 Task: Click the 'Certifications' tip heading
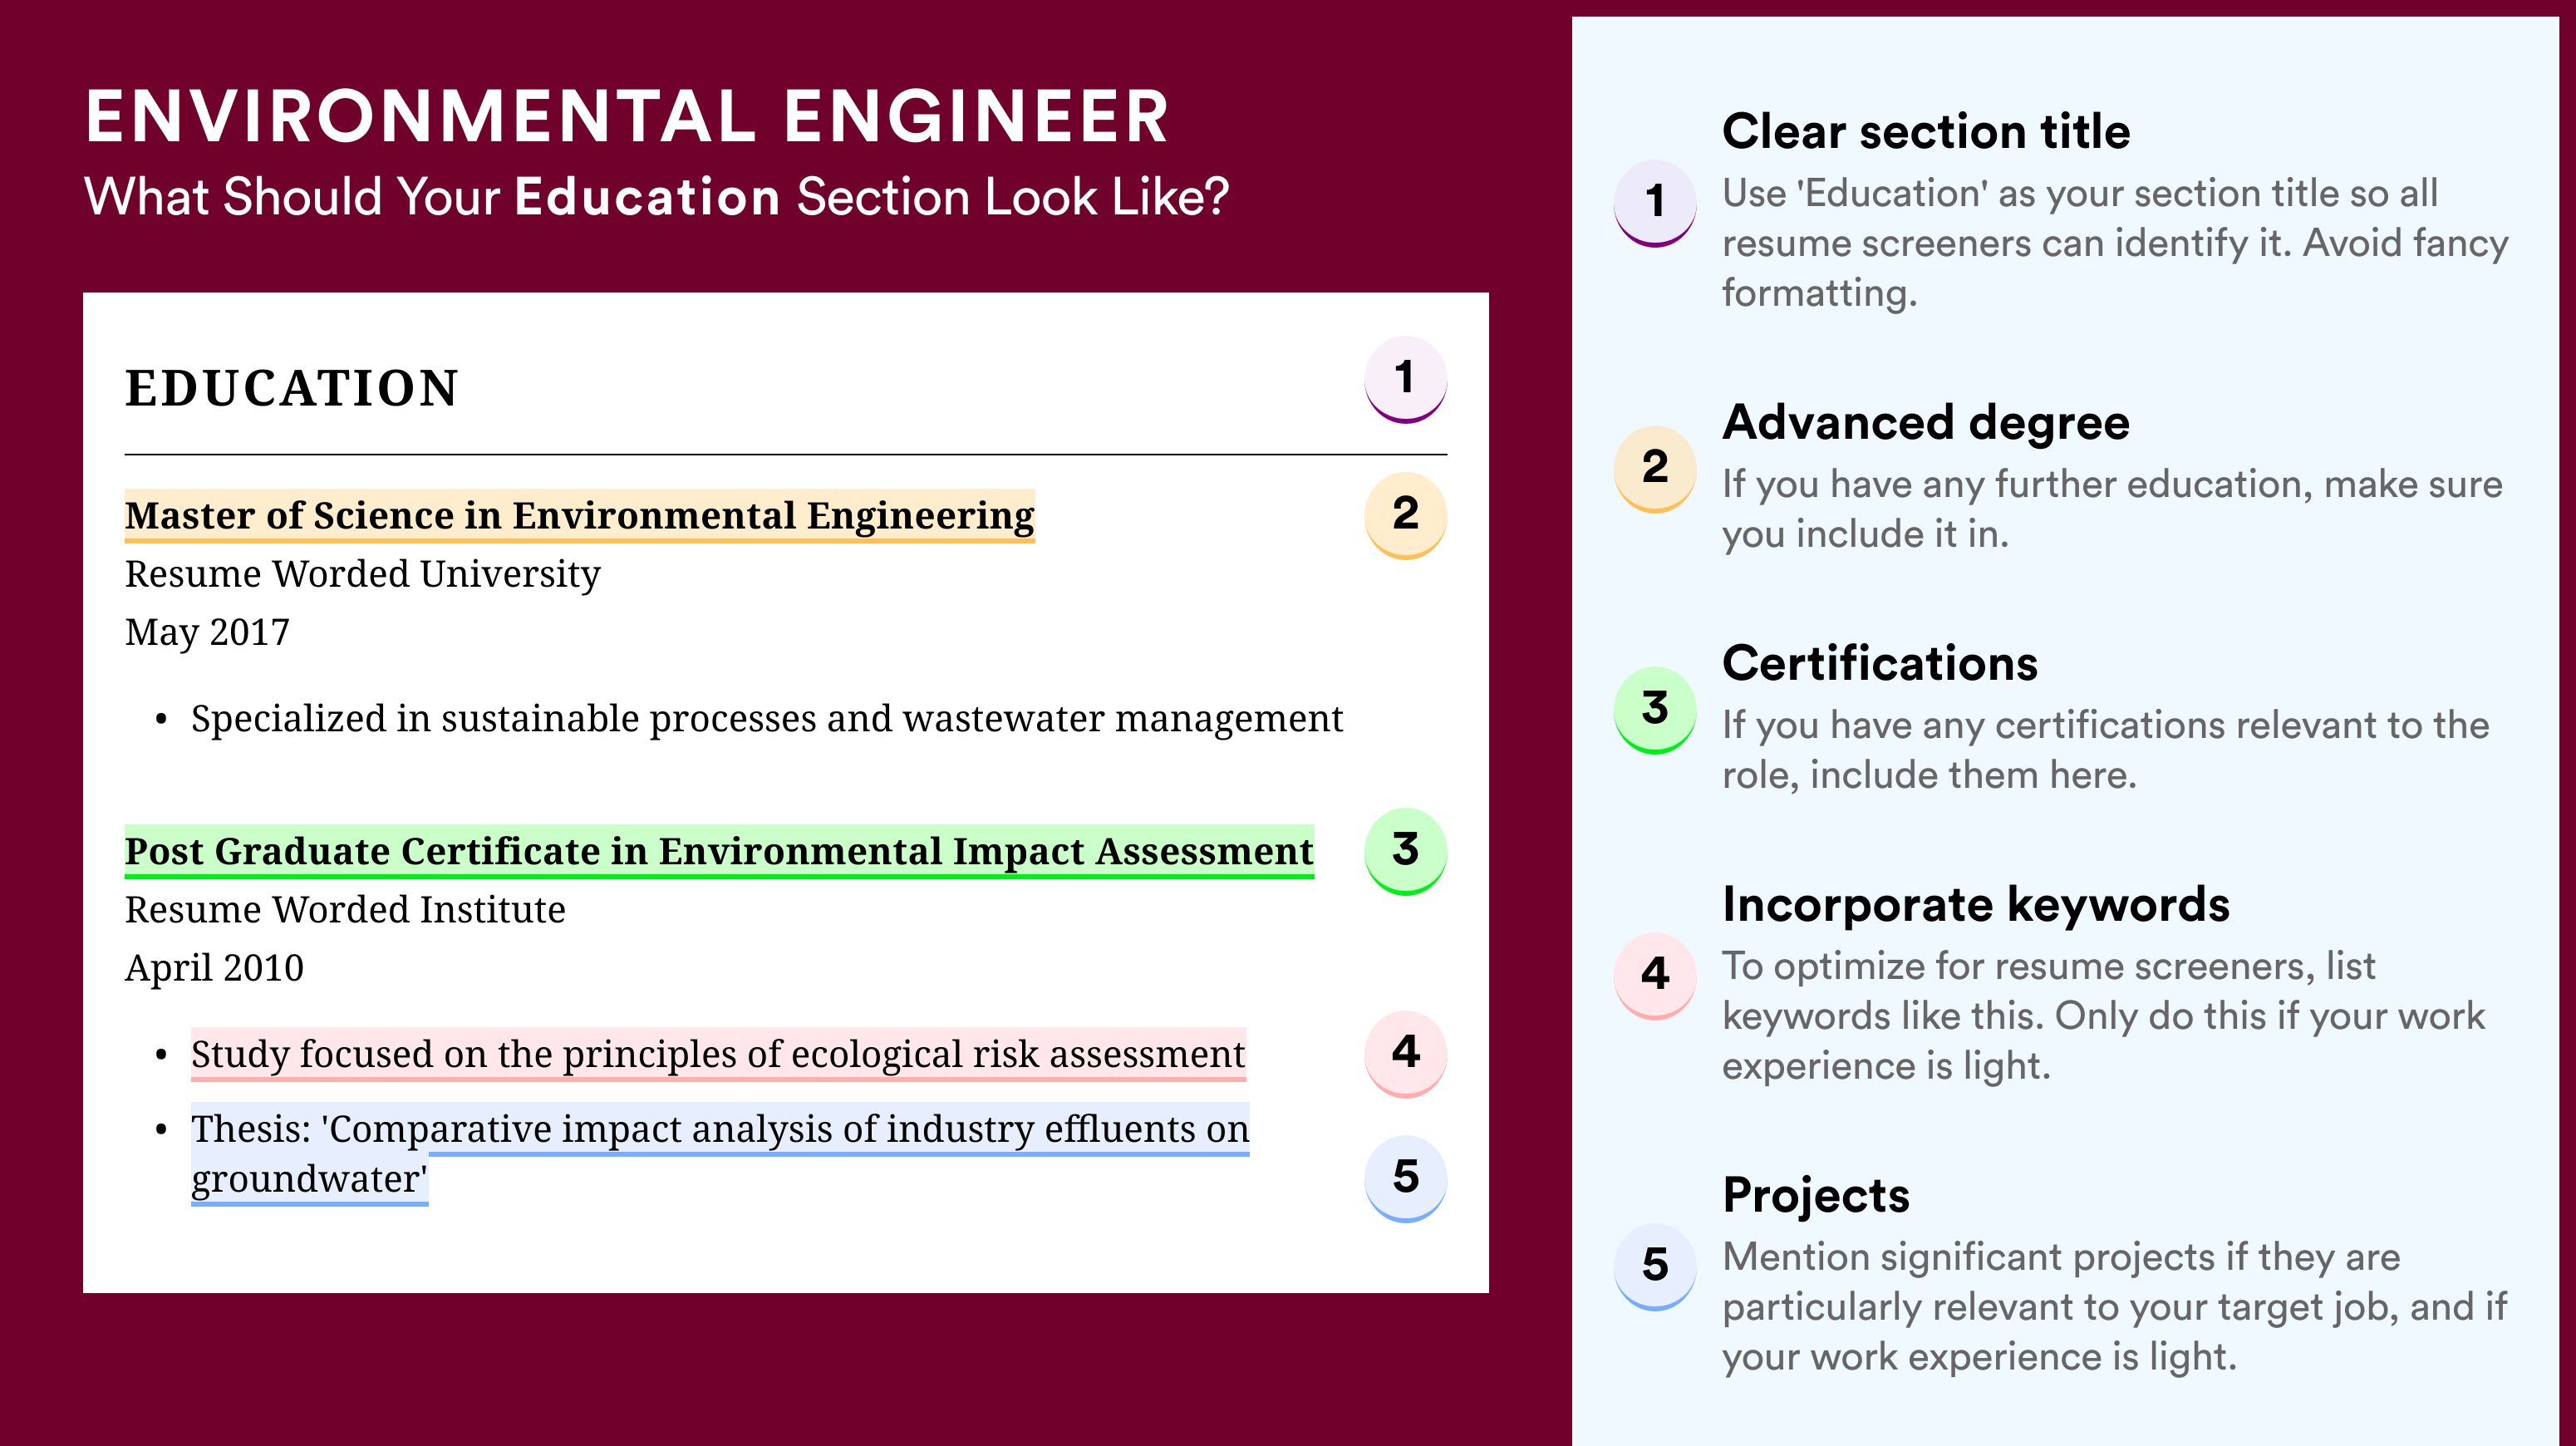pos(1879,664)
